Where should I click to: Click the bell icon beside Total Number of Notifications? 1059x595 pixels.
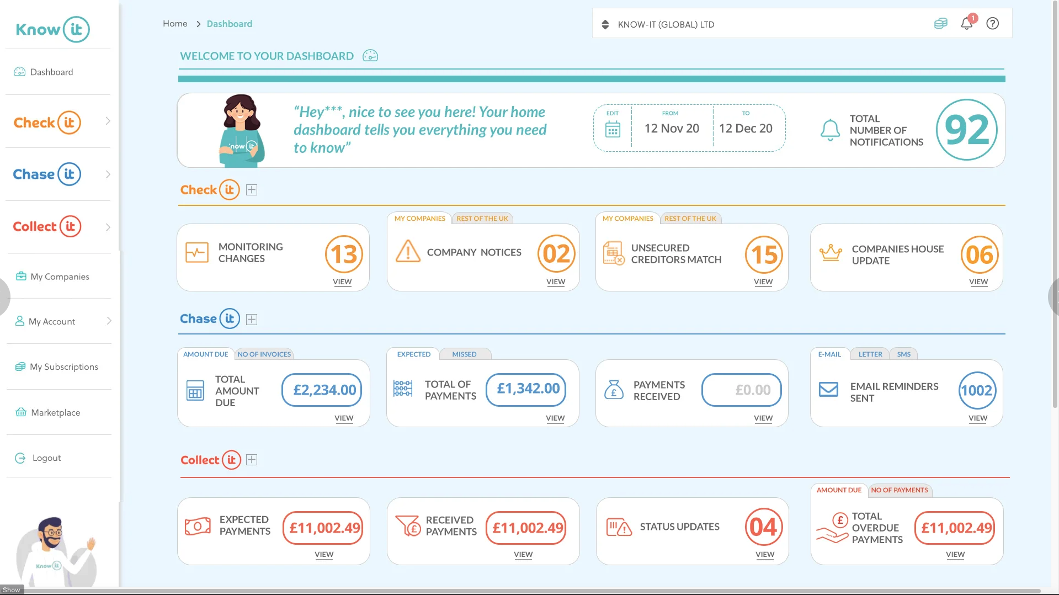pyautogui.click(x=830, y=130)
